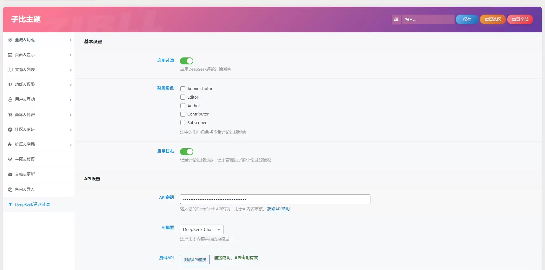The height and width of the screenshot is (270, 545).
Task: Expand the 扩展&增强 chevron
Action: point(71,145)
